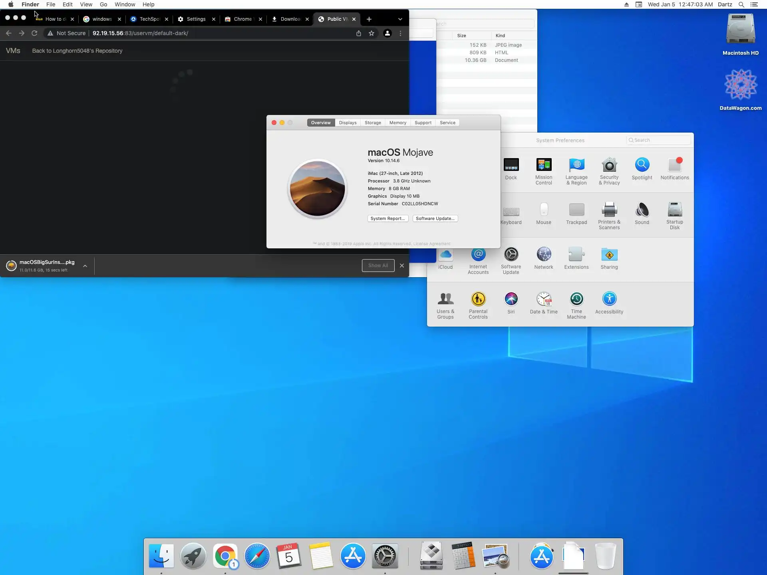Click the System Report... button

pyautogui.click(x=387, y=218)
